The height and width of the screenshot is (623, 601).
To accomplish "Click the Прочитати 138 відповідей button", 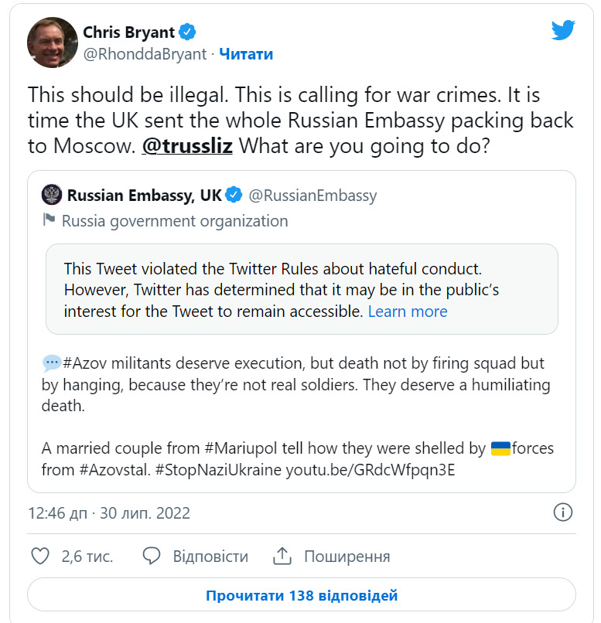I will tap(302, 595).
